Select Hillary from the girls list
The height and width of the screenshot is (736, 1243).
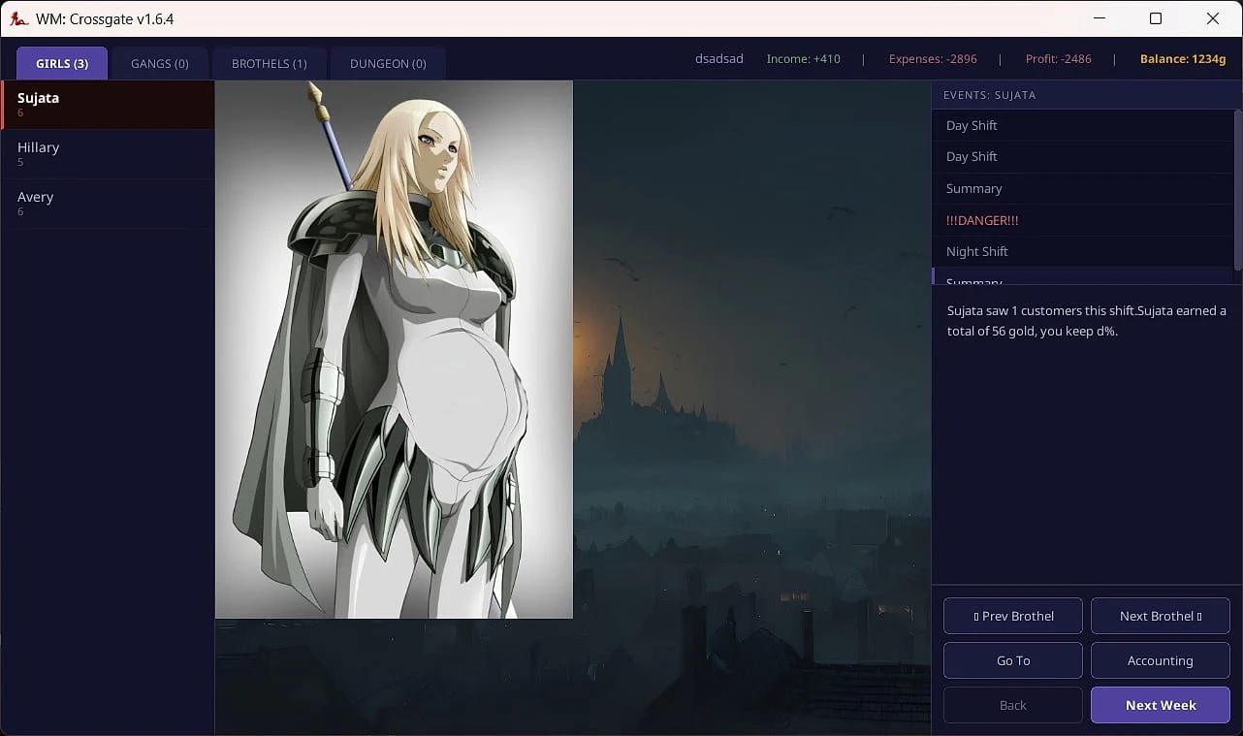click(107, 153)
